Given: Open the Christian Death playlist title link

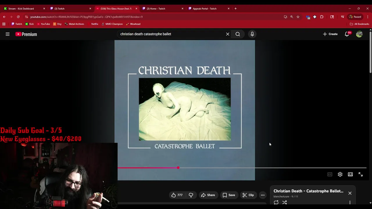Looking at the screenshot, I should click(x=308, y=191).
